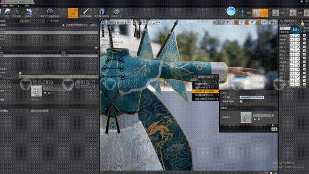The image size is (309, 174).
Task: Toggle the small checkbox in left details panel
Action: (x=20, y=73)
